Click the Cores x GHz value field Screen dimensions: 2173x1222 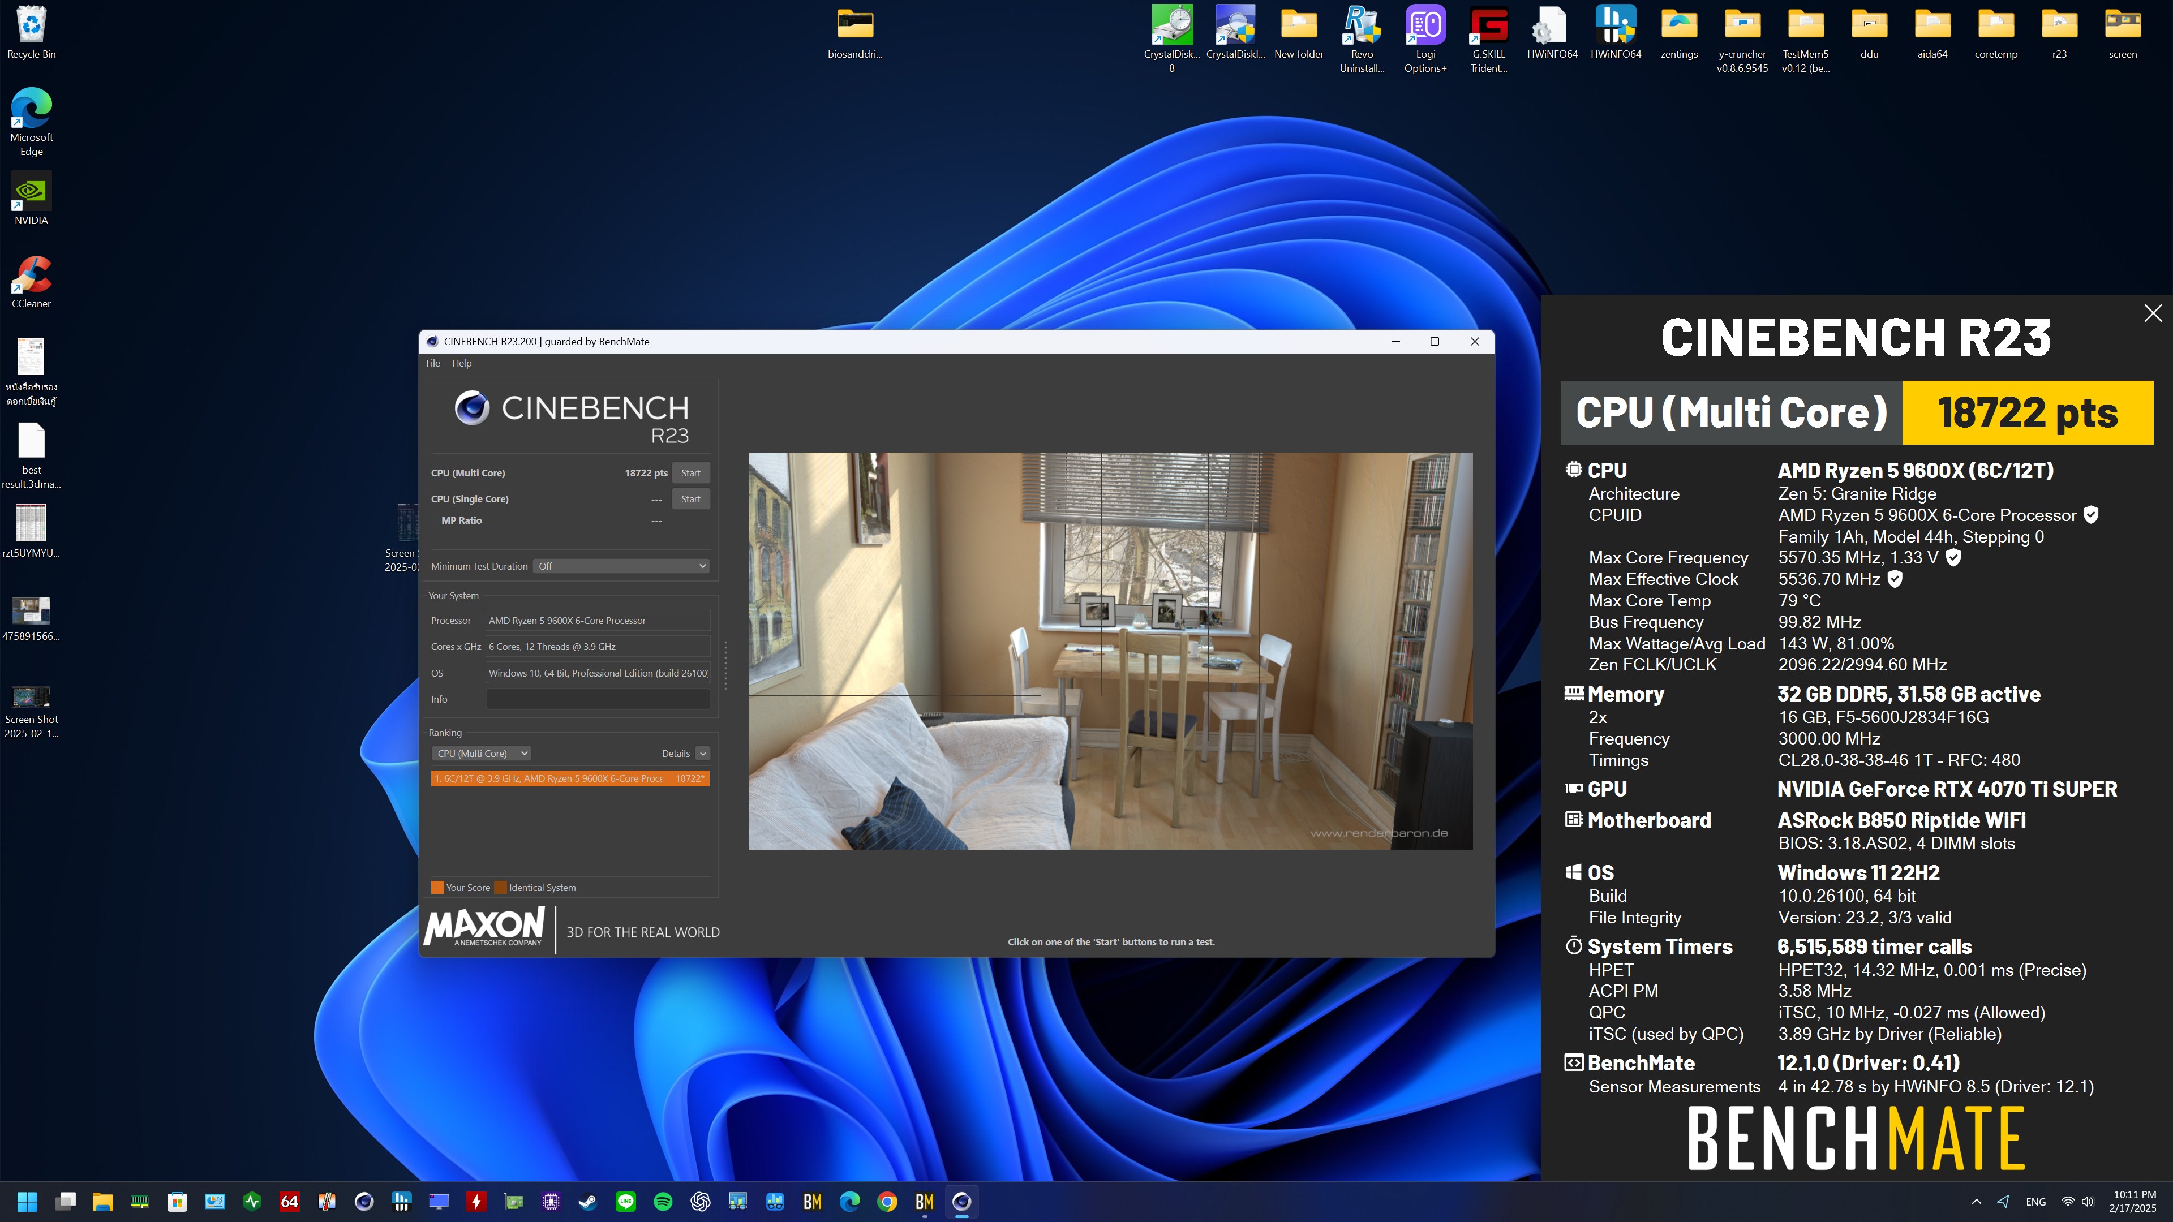click(597, 647)
